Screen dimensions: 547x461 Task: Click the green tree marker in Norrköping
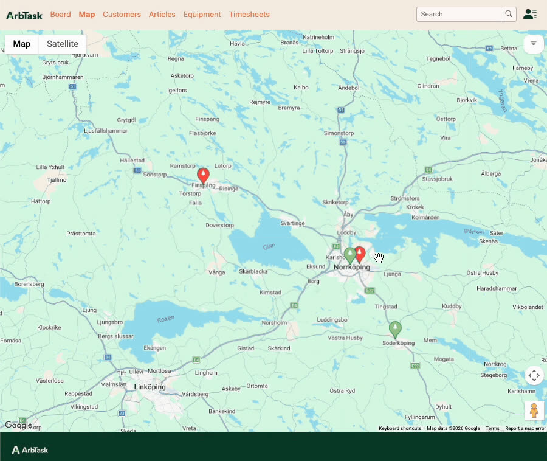[350, 256]
